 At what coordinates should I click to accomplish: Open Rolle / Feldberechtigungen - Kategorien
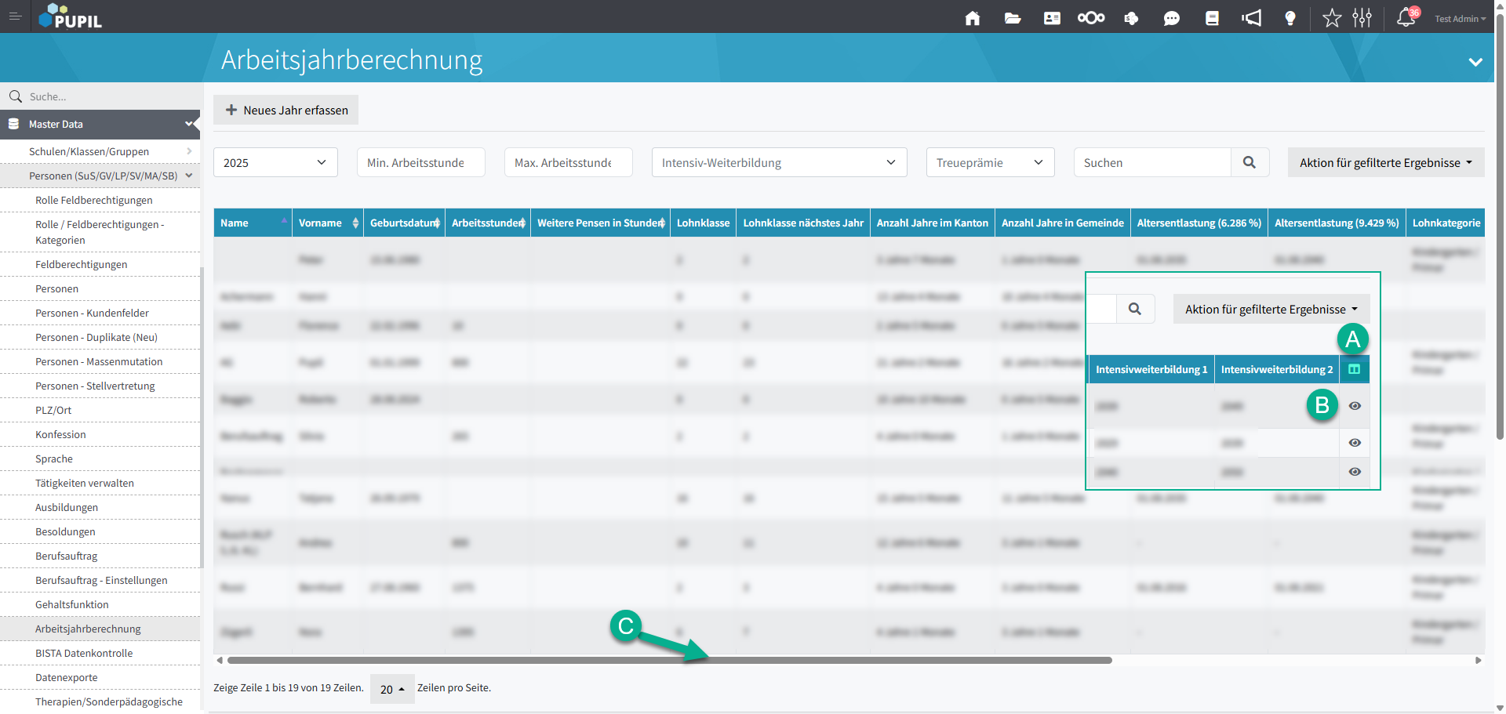point(100,232)
